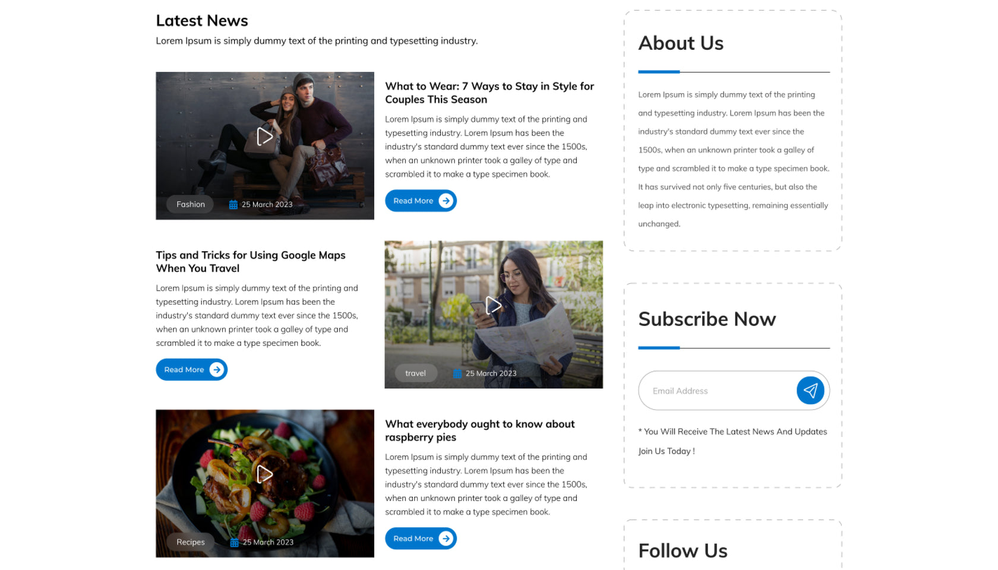Screen dimensions: 998x570
Task: Select the Recipes category tag
Action: pos(191,542)
